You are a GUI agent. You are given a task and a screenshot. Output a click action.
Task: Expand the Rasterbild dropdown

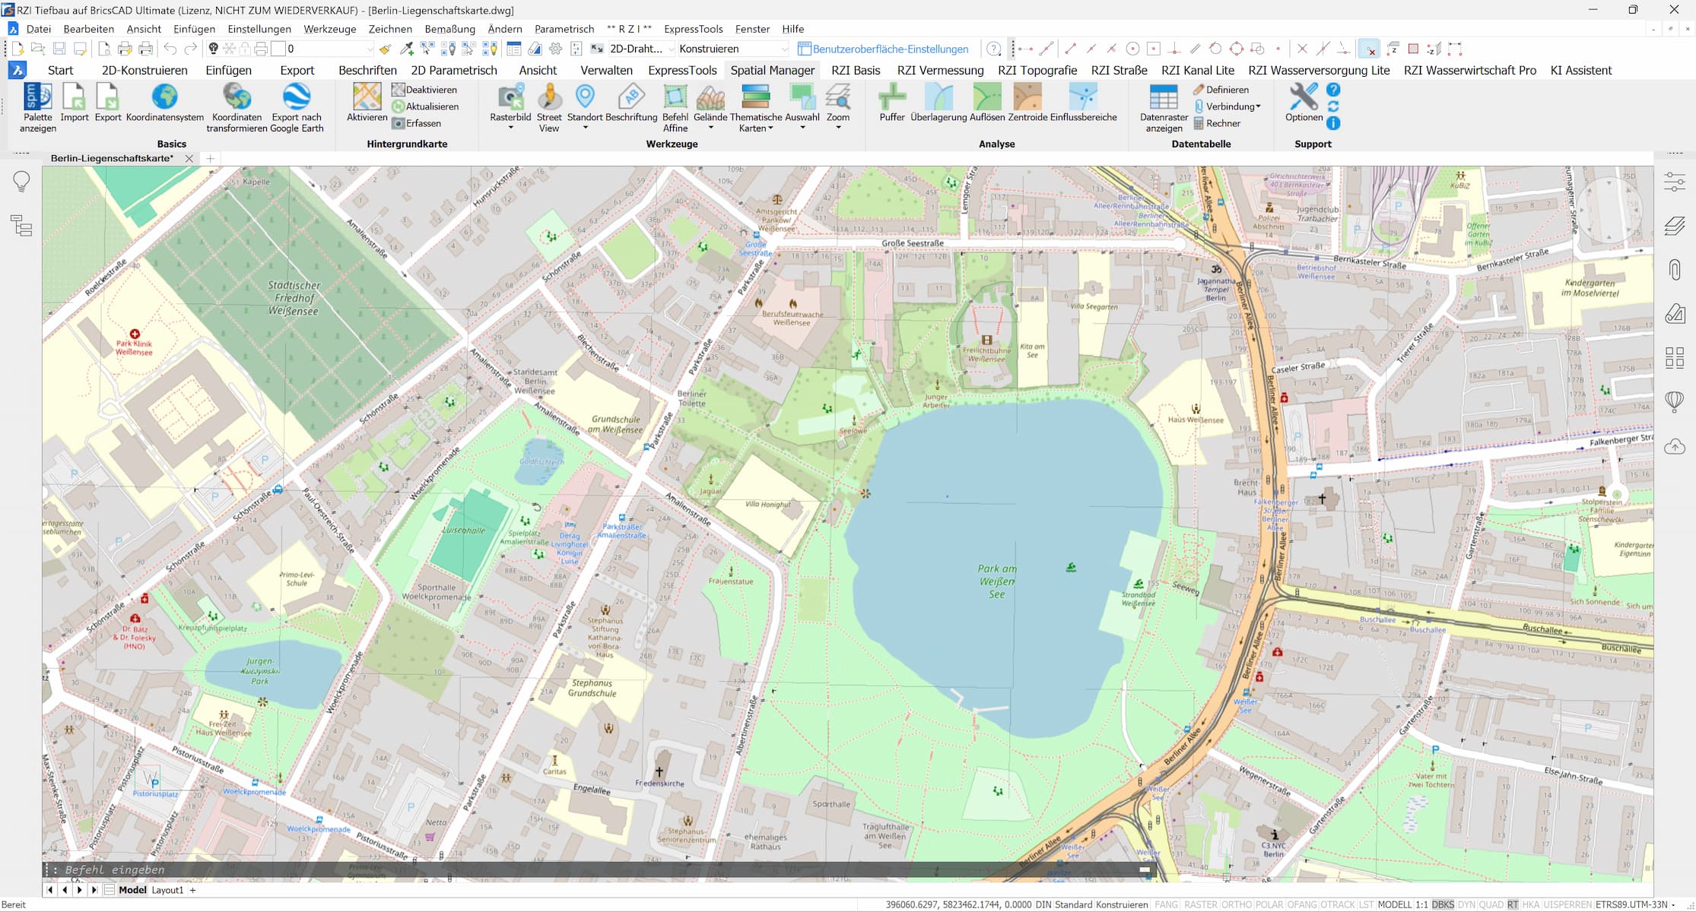coord(510,128)
